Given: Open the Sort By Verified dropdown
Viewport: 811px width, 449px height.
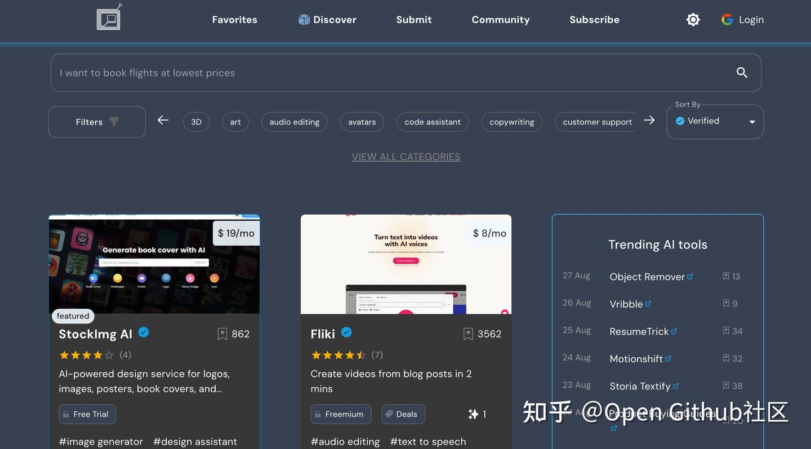Looking at the screenshot, I should click(x=715, y=122).
